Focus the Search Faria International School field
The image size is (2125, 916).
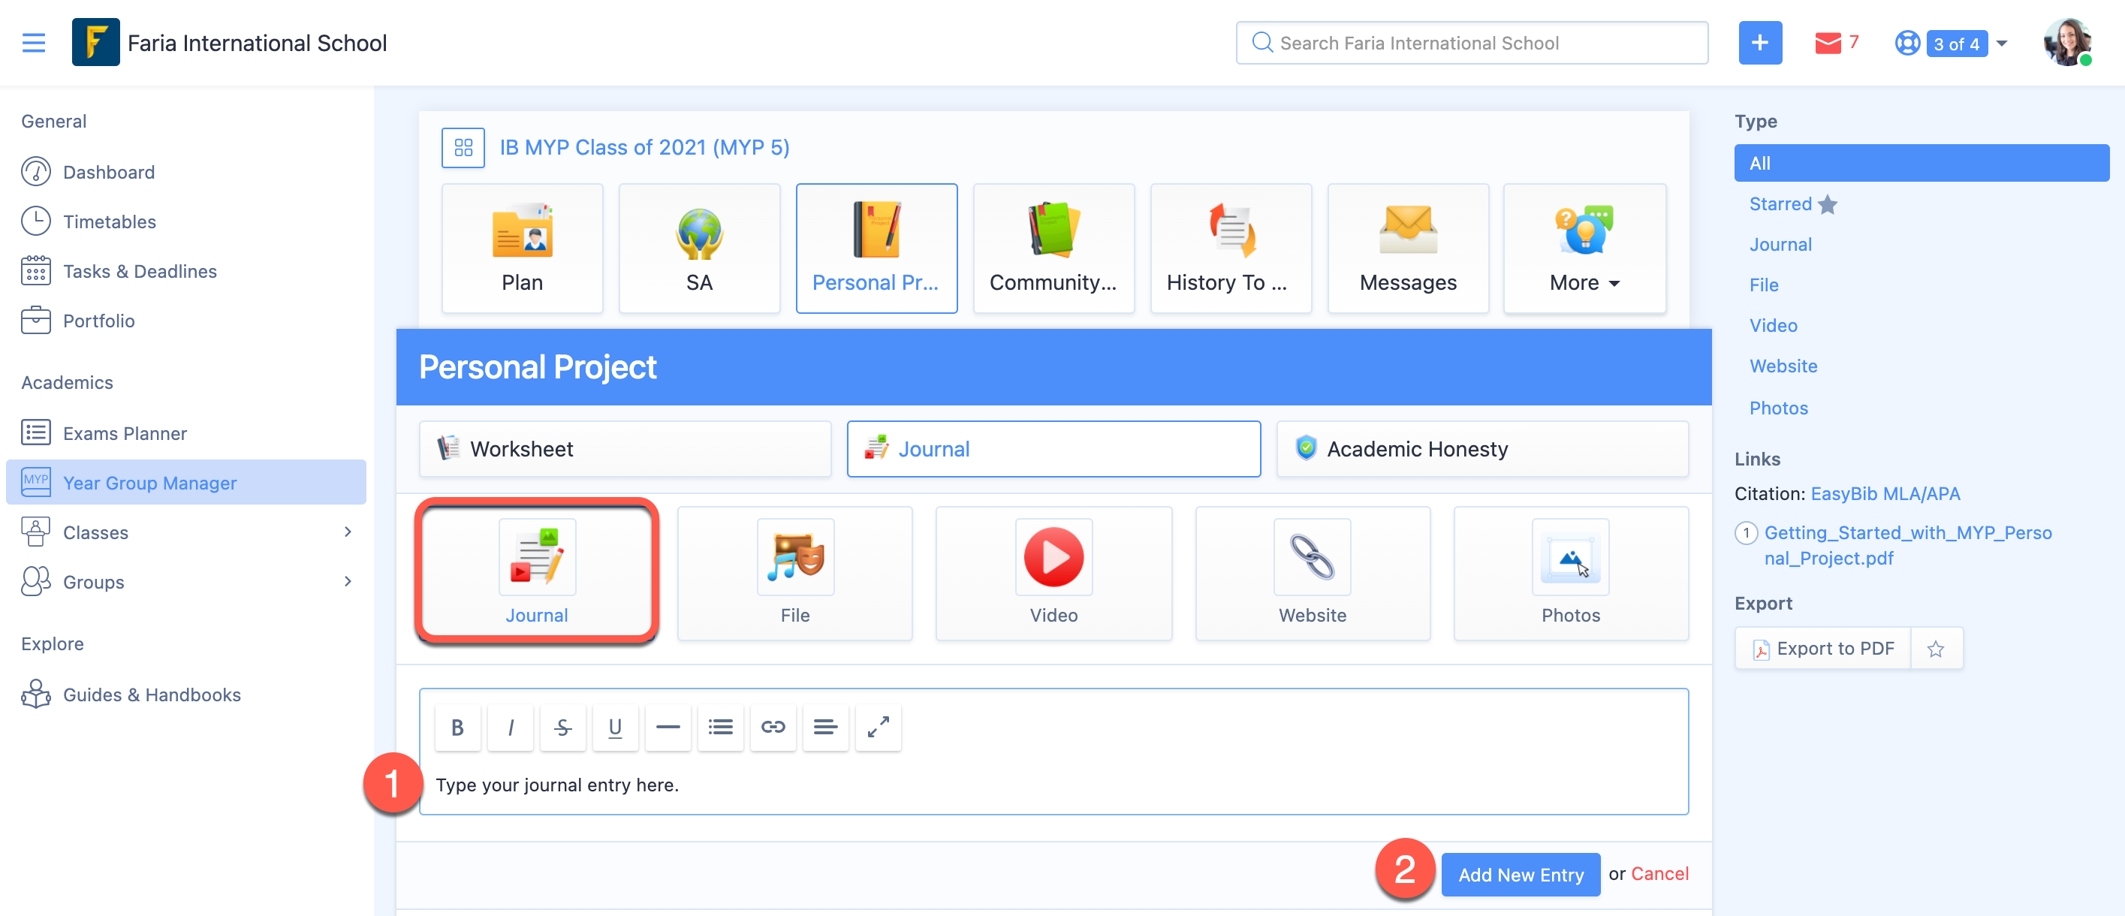[x=1471, y=43]
